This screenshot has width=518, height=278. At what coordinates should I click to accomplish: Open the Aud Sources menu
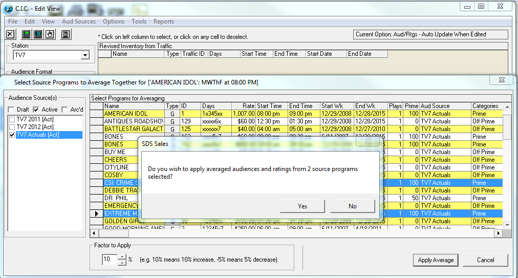[x=78, y=22]
